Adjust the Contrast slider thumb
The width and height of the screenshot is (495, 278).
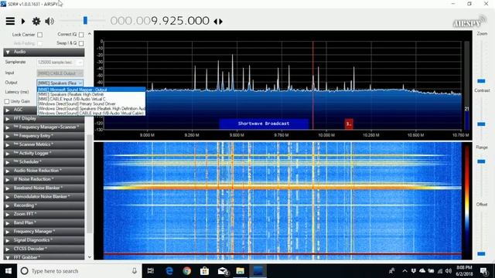(x=481, y=124)
